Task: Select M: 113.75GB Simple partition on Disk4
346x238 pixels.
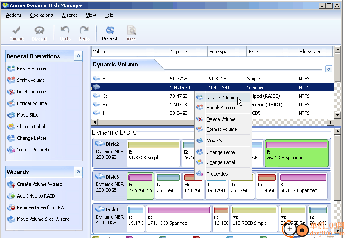Action: pyautogui.click(x=254, y=219)
